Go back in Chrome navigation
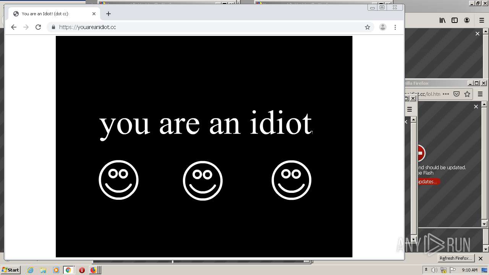 (x=14, y=27)
